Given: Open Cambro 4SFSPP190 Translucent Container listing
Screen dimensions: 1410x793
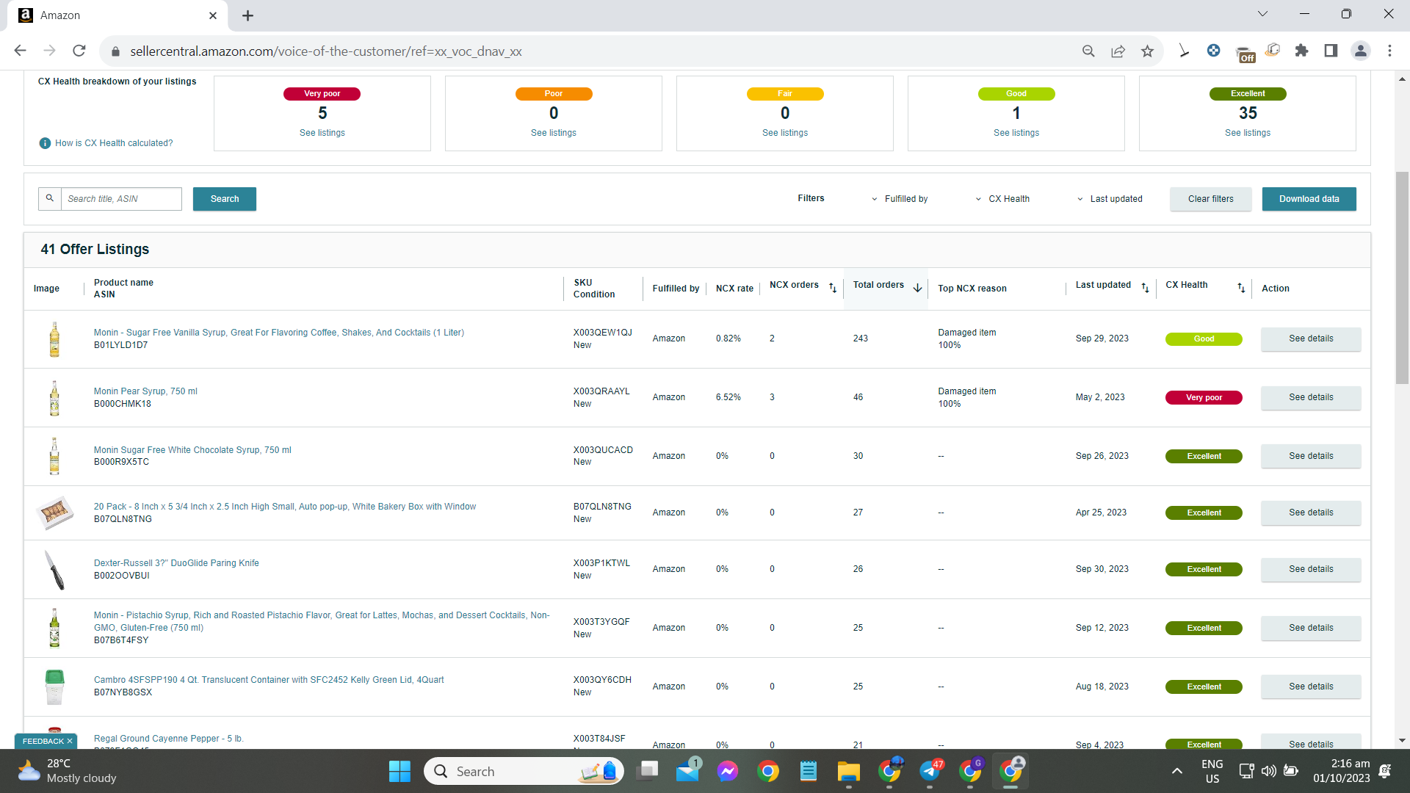Looking at the screenshot, I should click(x=269, y=680).
